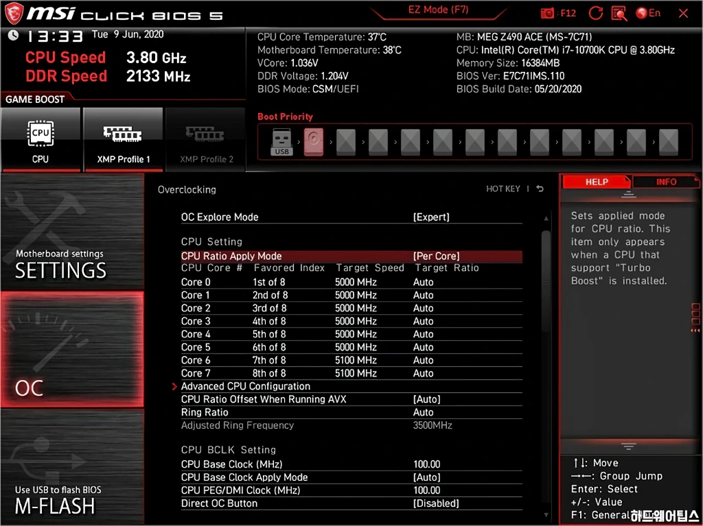The width and height of the screenshot is (703, 526).
Task: Click help panel bottom handle
Action: click(629, 446)
